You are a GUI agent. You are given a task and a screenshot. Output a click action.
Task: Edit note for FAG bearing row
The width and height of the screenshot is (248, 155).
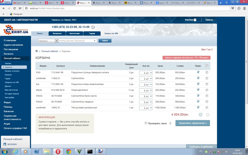(198, 72)
